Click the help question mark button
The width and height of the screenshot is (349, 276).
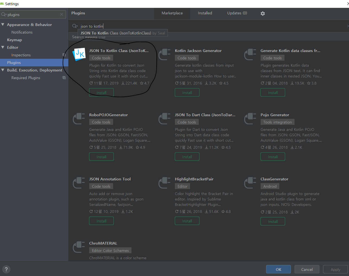[6, 269]
